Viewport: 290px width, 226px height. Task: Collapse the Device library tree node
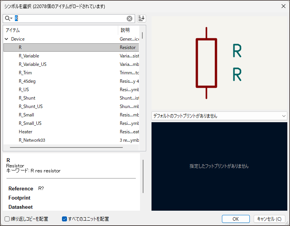tap(7, 39)
